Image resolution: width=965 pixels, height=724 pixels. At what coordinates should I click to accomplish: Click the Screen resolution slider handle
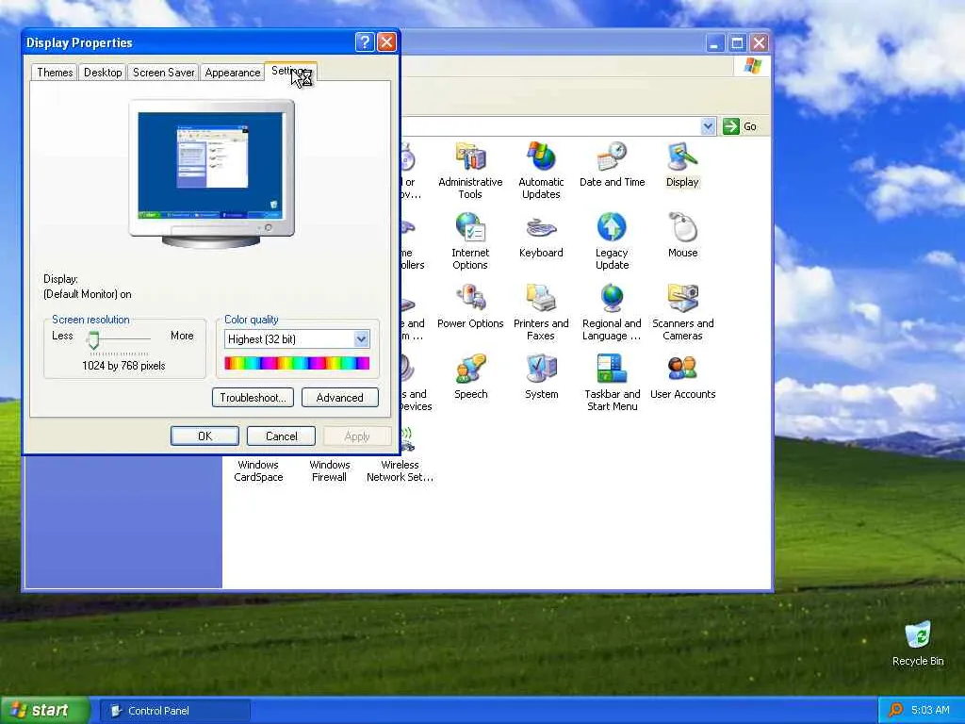click(x=93, y=339)
